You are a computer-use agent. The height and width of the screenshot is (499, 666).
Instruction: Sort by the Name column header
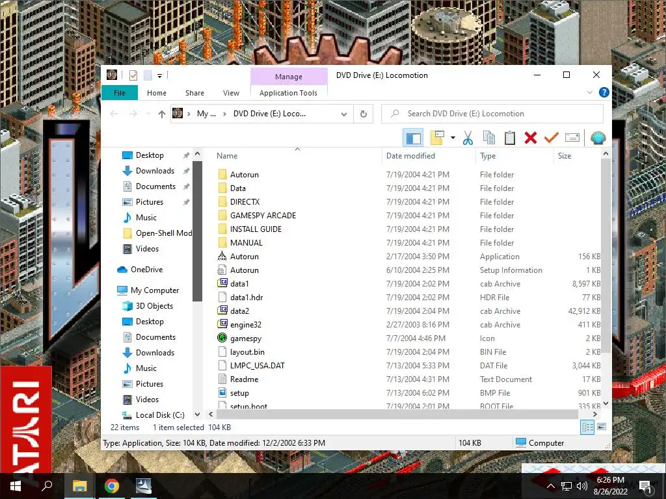[x=297, y=156]
